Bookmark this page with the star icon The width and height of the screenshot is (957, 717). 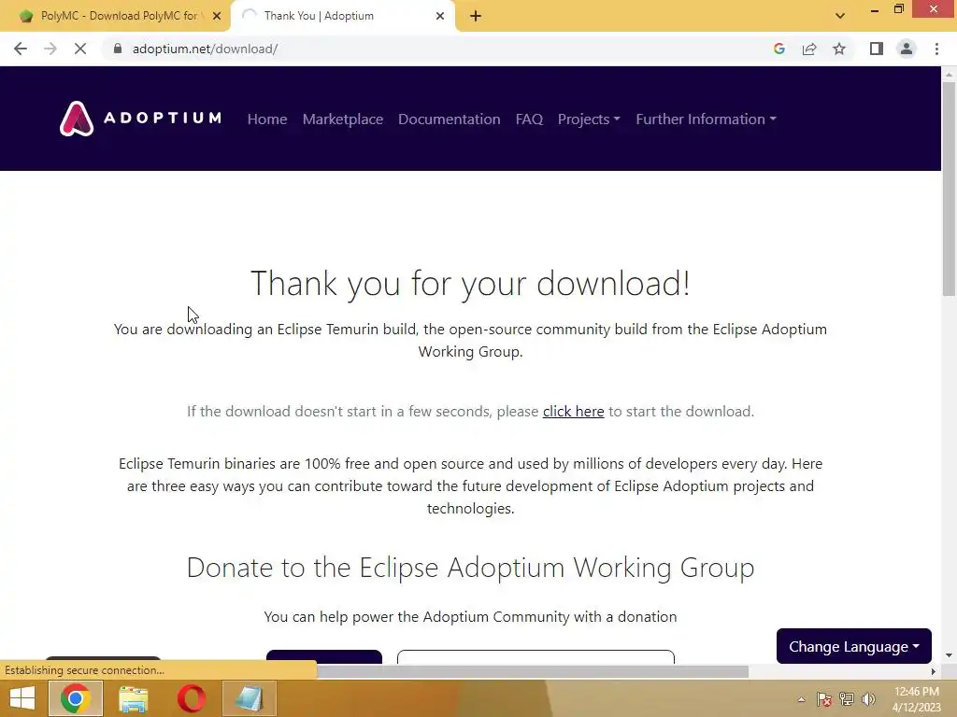[x=839, y=49]
